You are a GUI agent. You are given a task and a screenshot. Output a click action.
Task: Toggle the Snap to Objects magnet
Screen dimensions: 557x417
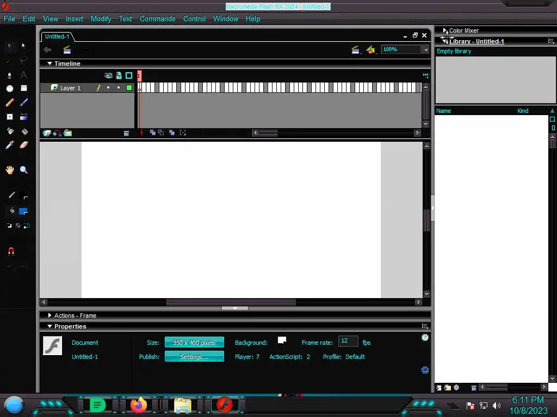coord(11,251)
